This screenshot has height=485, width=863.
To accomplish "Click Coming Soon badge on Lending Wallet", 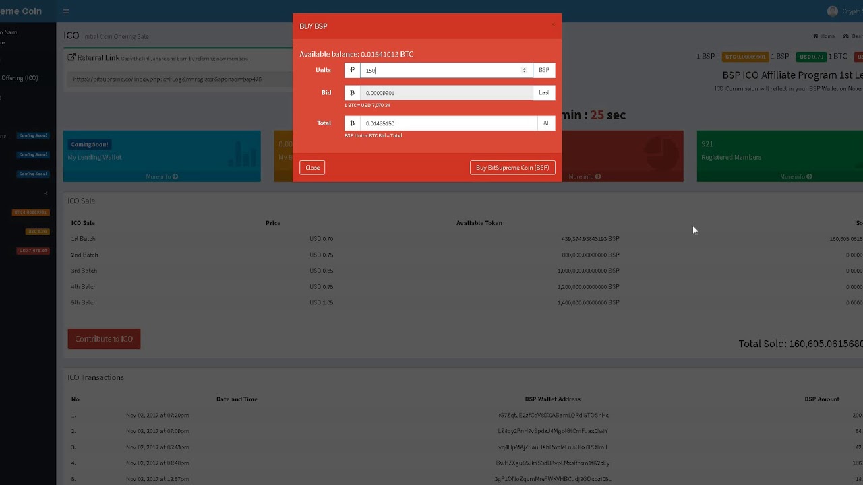I will point(89,144).
